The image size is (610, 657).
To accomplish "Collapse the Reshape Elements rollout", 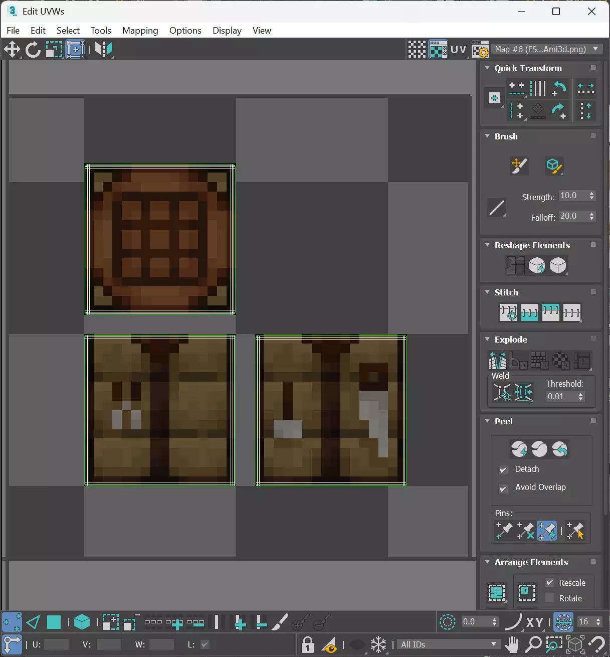I will [487, 245].
